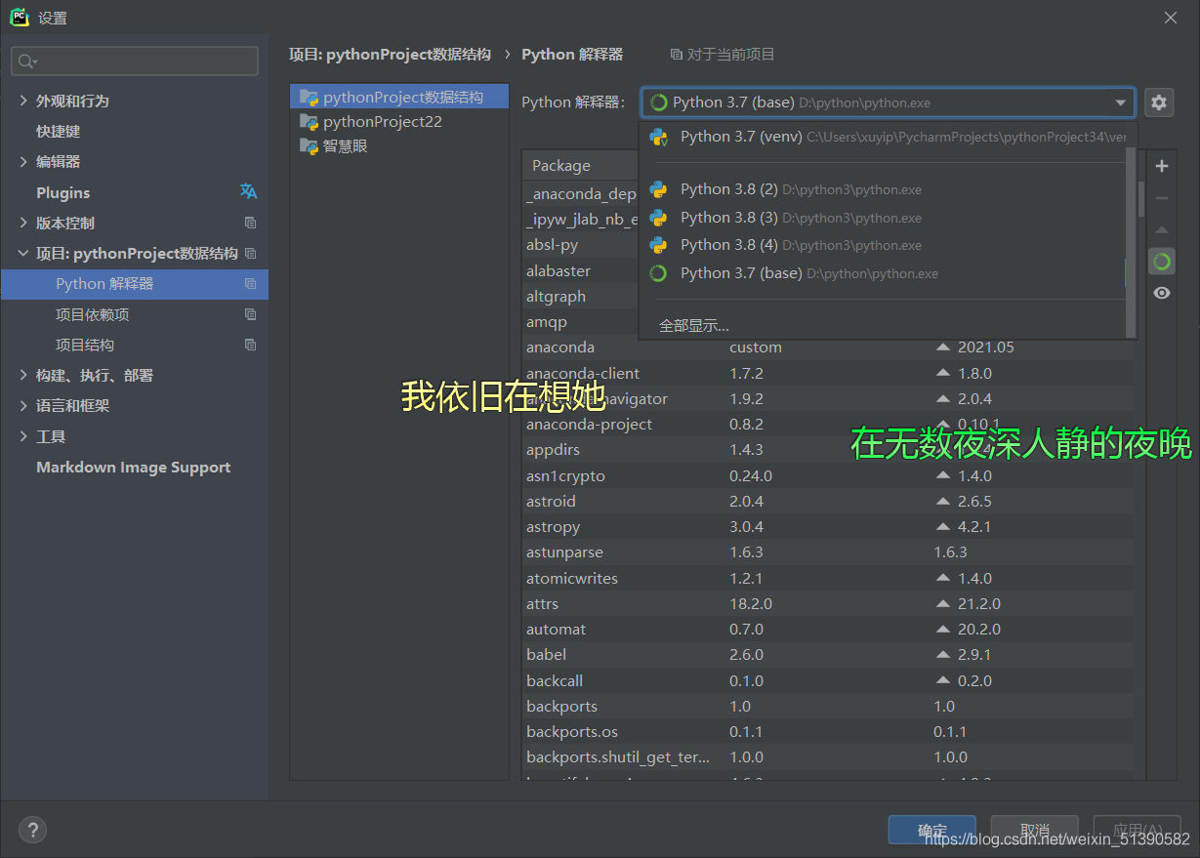1200x858 pixels.
Task: Select Python 3.7 (base) option in dropdown list
Action: 882,273
